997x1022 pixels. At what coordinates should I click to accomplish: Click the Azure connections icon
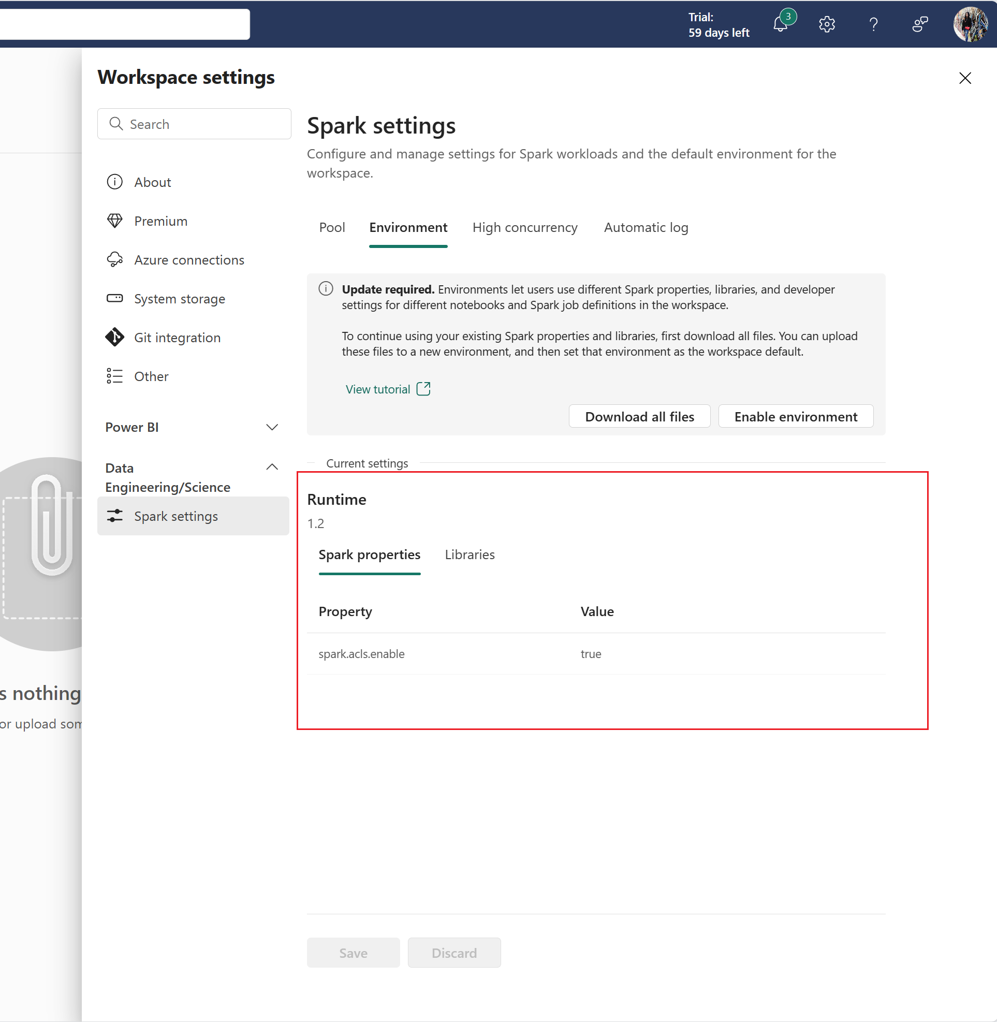[x=114, y=259]
